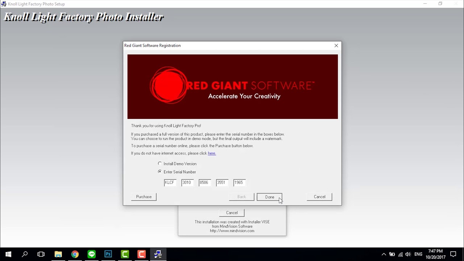Image resolution: width=464 pixels, height=261 pixels.
Task: Click the serial box containing KLCF
Action: click(170, 183)
